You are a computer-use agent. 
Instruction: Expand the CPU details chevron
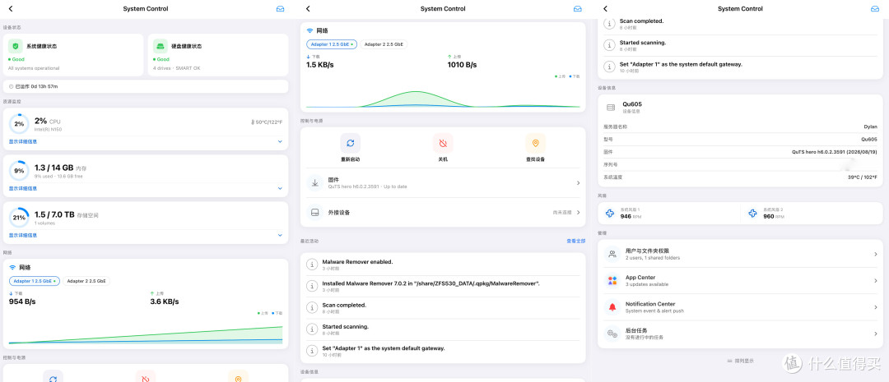pos(280,141)
